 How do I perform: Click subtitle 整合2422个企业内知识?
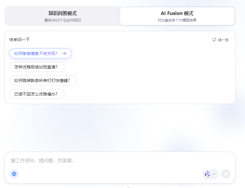coord(62,20)
